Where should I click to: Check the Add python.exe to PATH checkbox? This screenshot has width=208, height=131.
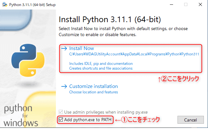click(61, 120)
